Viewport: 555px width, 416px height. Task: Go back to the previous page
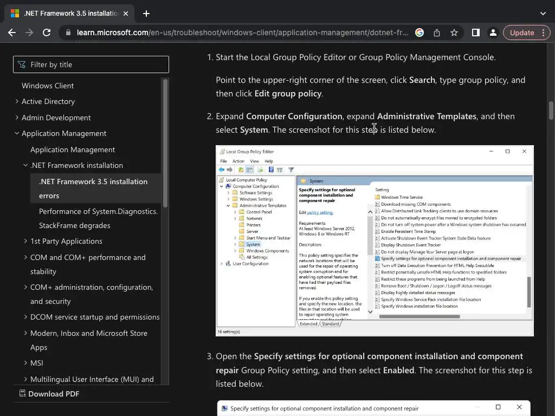pos(12,32)
